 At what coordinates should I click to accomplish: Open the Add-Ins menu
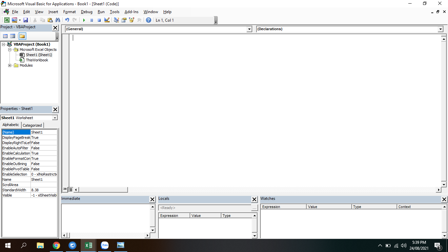[x=132, y=12]
